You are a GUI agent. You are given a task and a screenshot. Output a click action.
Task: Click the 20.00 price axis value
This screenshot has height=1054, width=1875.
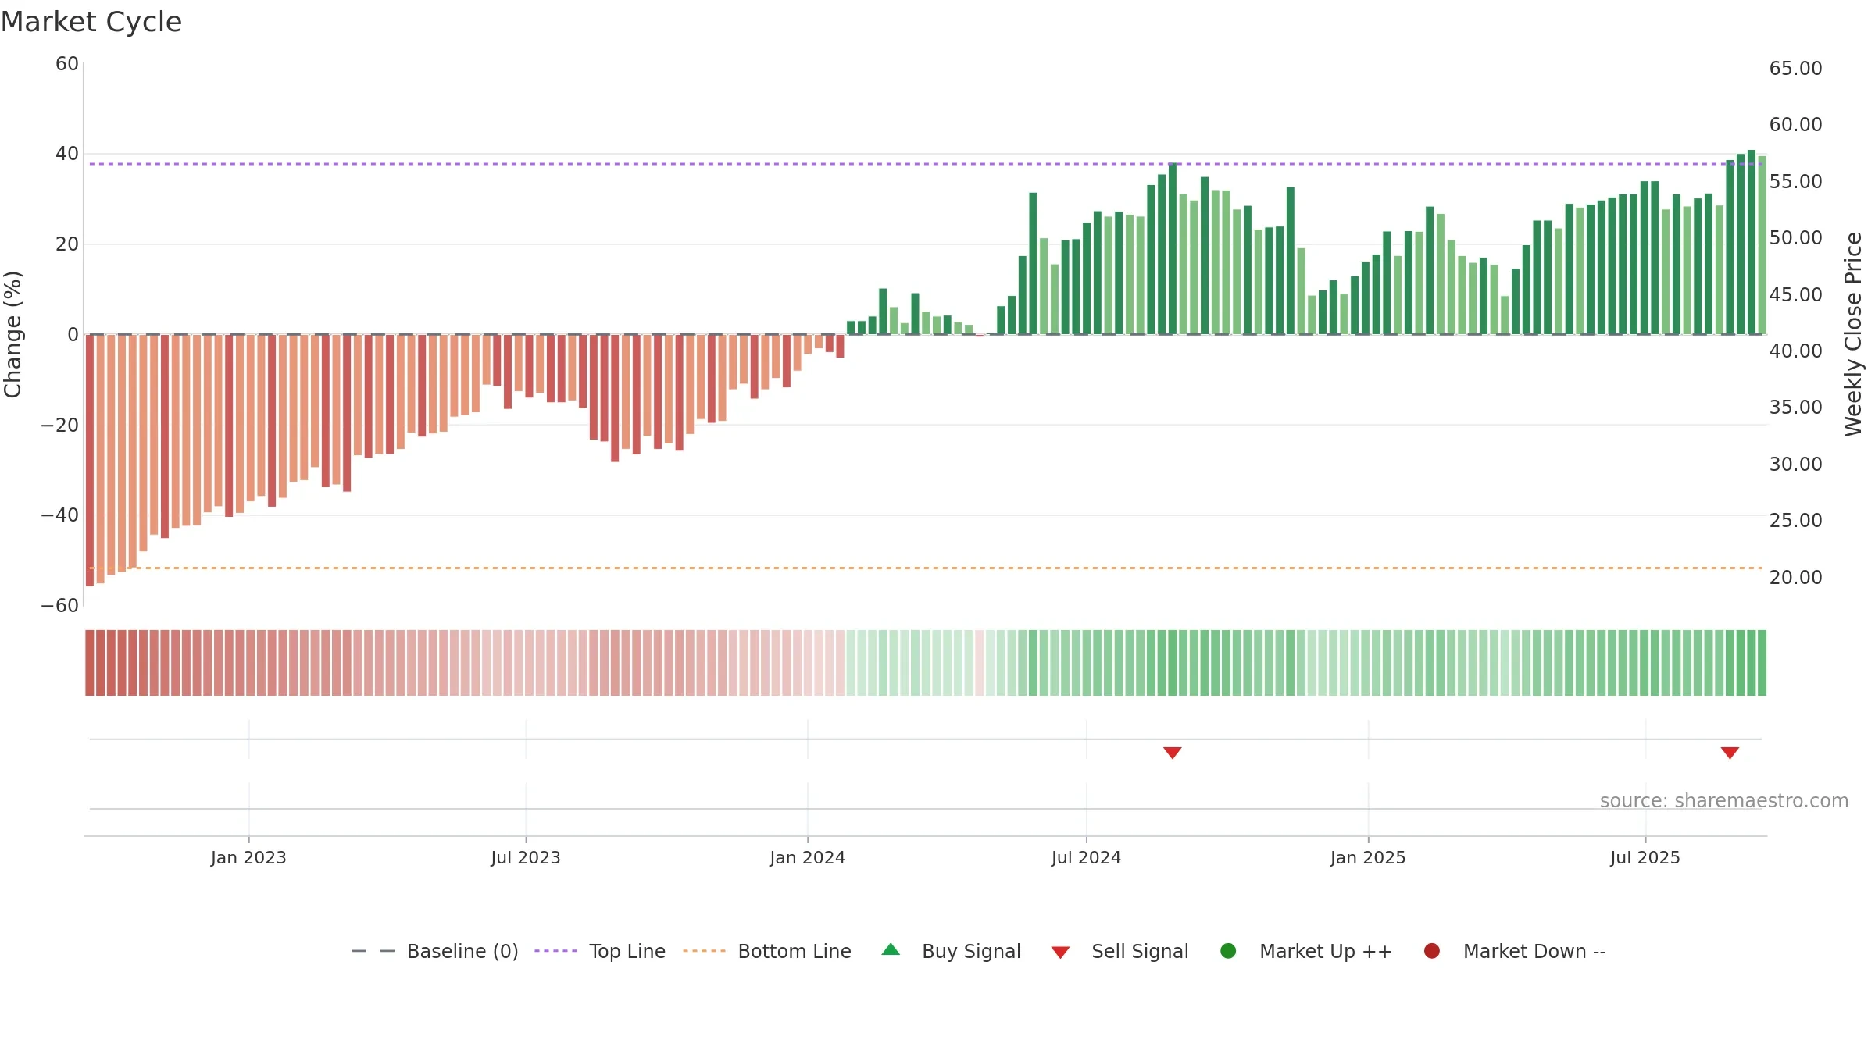(x=1795, y=577)
